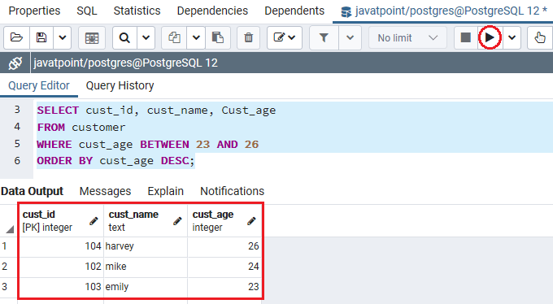
Task: Place cursor on the WHERE BETWEEN line
Action: point(147,144)
